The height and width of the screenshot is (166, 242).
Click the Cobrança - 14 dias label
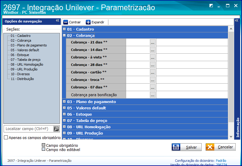tap(89, 50)
